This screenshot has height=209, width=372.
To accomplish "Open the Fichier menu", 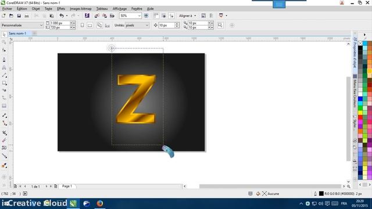I will pos(7,9).
